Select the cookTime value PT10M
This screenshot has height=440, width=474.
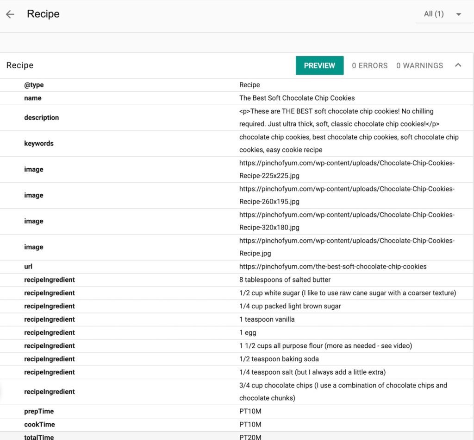[x=250, y=425]
